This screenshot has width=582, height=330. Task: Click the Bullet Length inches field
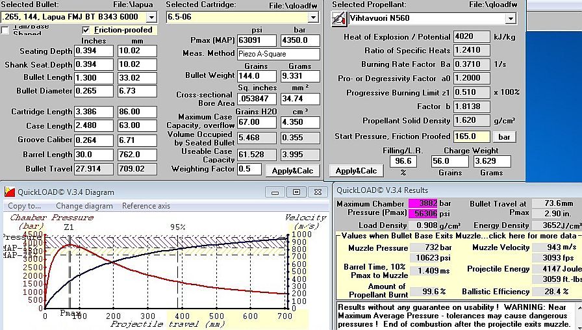click(94, 78)
